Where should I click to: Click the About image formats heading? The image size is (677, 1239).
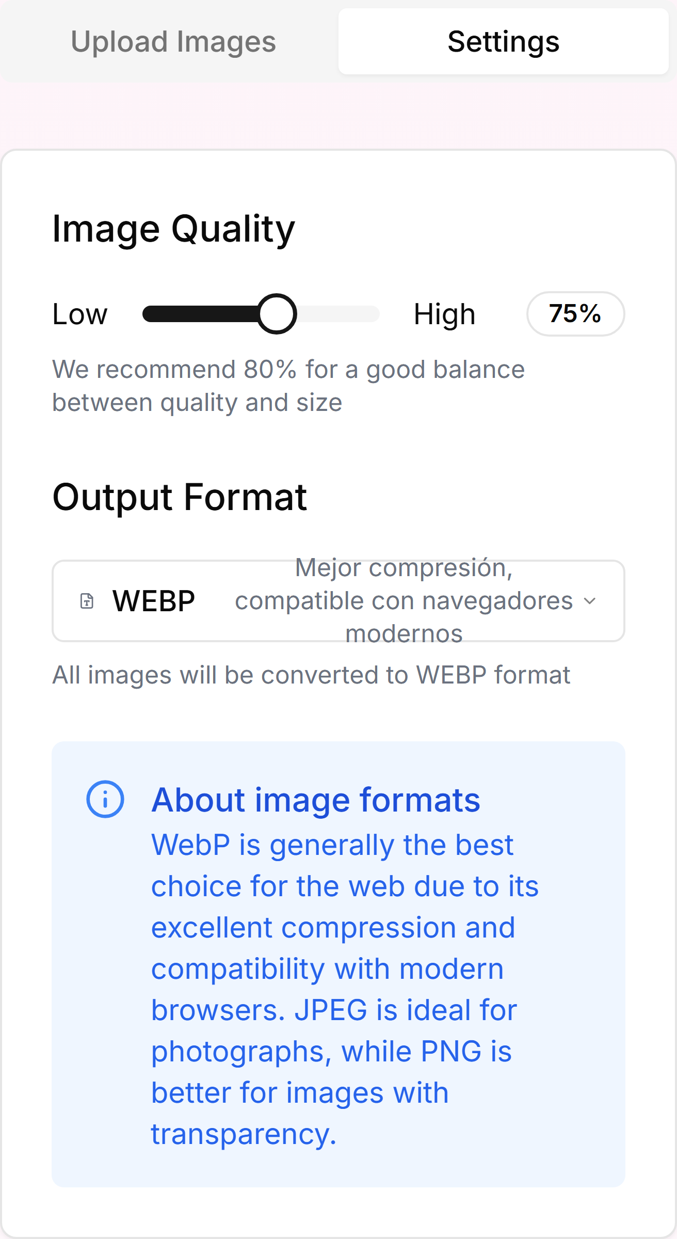click(x=316, y=800)
